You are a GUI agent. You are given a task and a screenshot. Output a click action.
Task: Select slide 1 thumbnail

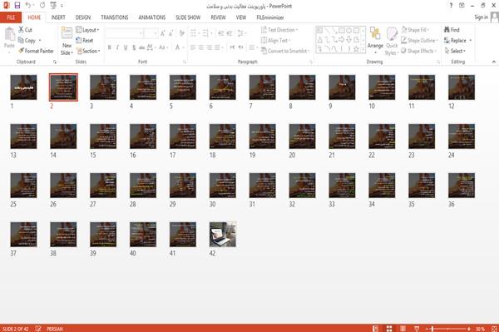click(23, 87)
